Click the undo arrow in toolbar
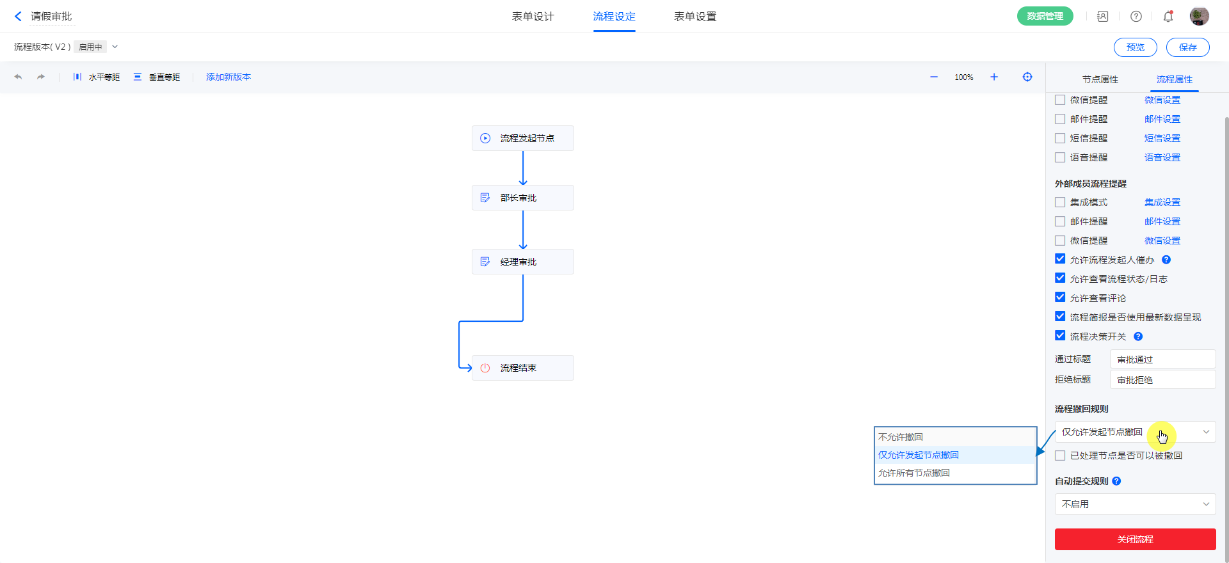The height and width of the screenshot is (563, 1229). click(18, 77)
